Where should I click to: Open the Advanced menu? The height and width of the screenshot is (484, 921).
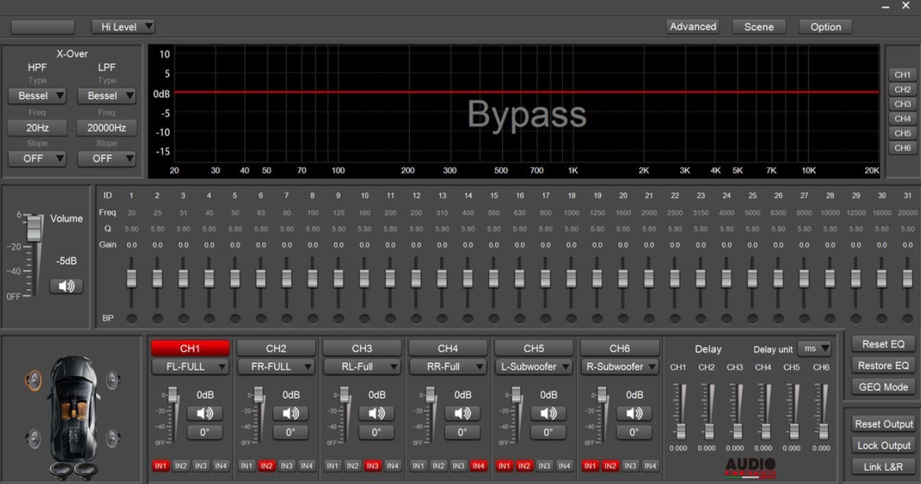tap(692, 27)
